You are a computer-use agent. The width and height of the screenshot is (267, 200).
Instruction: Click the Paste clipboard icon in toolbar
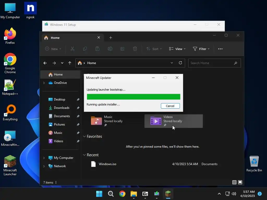98,49
